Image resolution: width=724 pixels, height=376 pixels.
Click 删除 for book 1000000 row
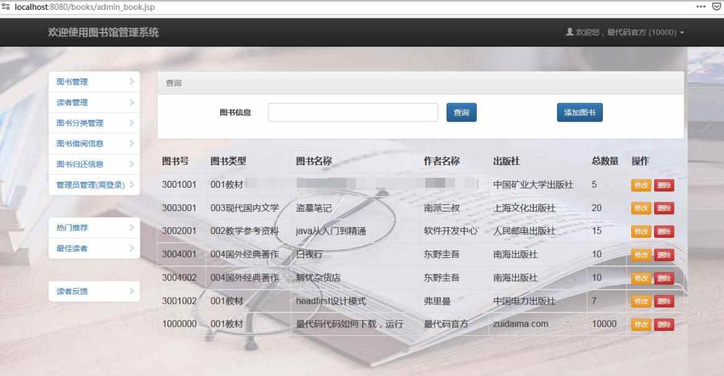(x=664, y=324)
